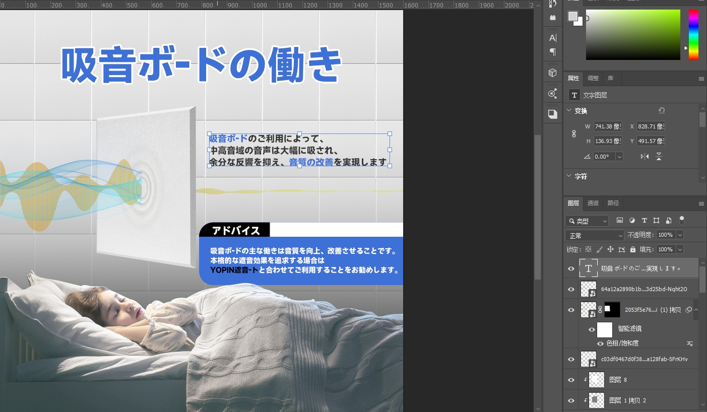Filter layers by text using the T icon
The height and width of the screenshot is (412, 707).
click(x=645, y=221)
